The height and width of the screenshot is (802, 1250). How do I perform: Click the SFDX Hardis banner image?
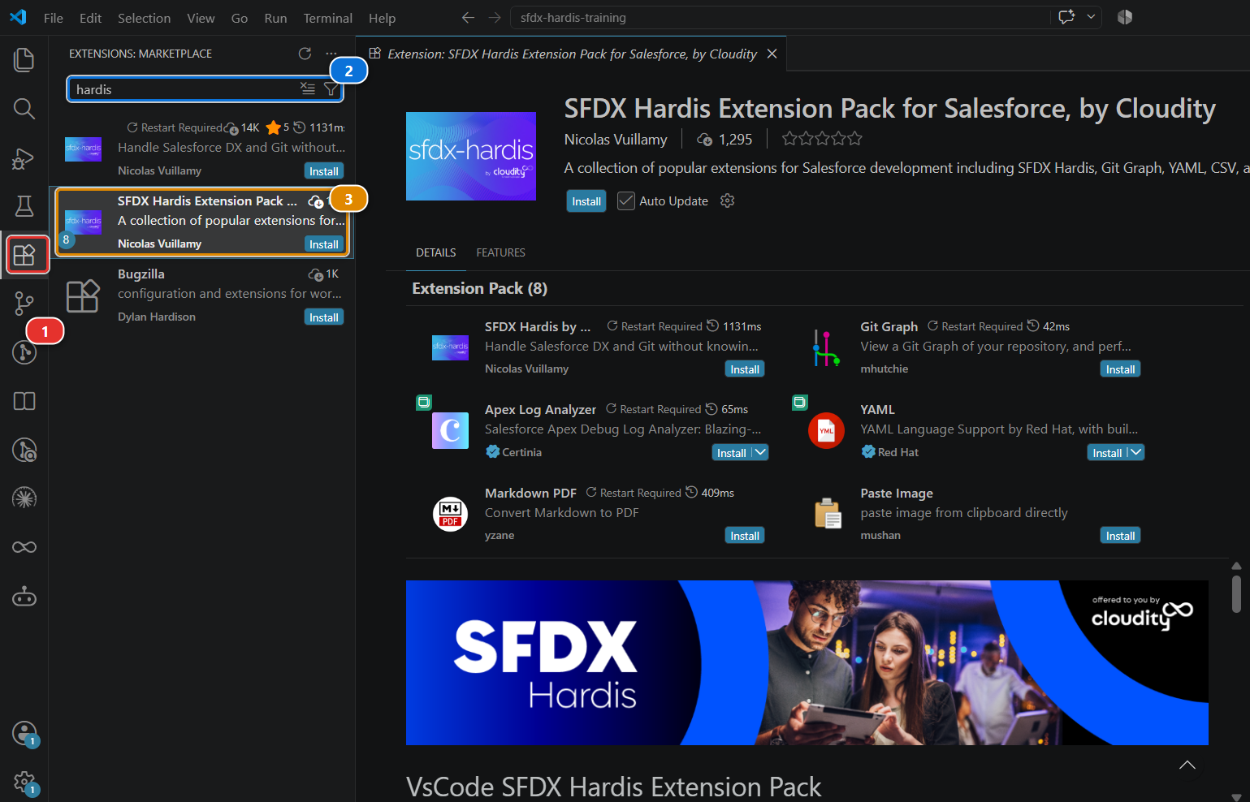(807, 662)
